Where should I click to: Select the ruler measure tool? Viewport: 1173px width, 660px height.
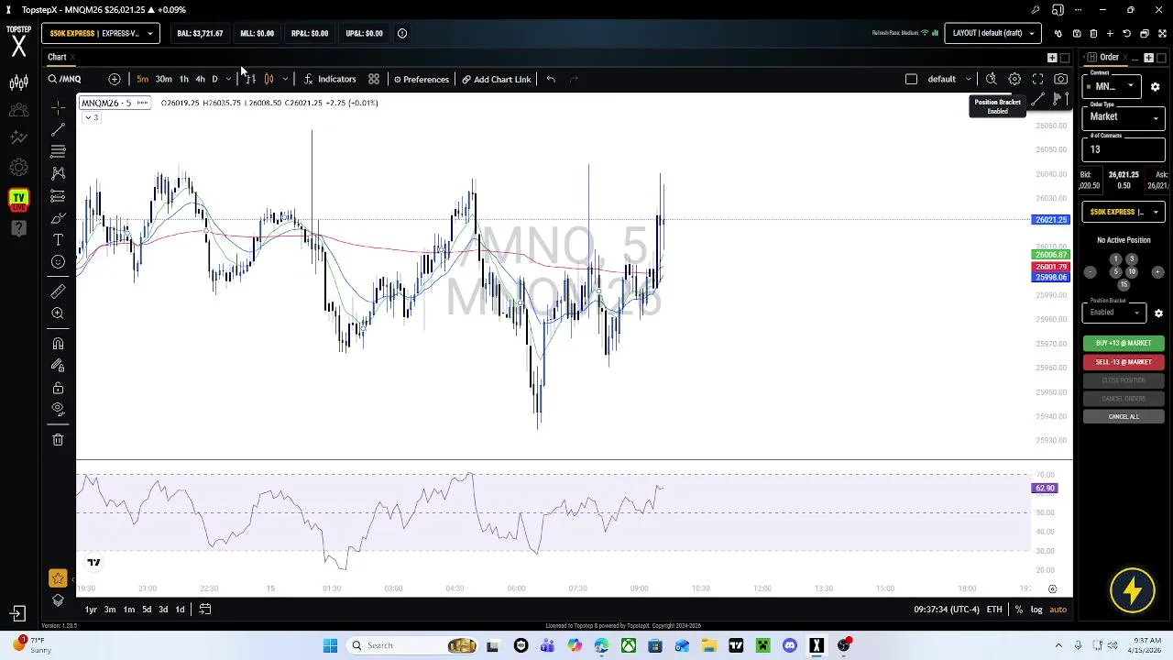coord(58,291)
